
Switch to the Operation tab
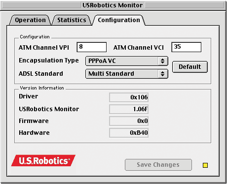(x=30, y=20)
